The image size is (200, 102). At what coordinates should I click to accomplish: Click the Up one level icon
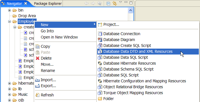[x=99, y=4]
